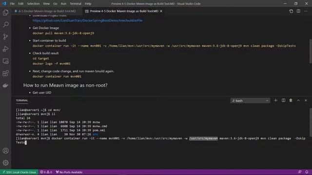This screenshot has height=175, width=312.
Task: Click the terminal cursor after 'Tests'
Action: pyautogui.click(x=26, y=142)
